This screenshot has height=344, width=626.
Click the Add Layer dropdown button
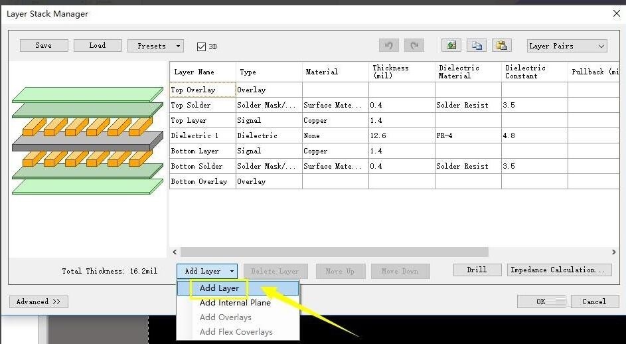207,271
